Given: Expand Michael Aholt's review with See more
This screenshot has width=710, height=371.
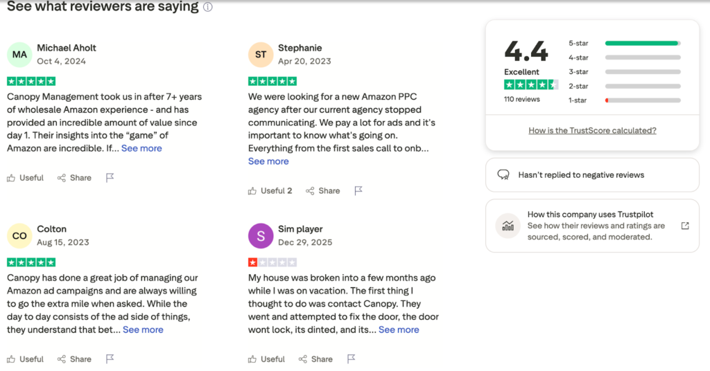Looking at the screenshot, I should (141, 148).
